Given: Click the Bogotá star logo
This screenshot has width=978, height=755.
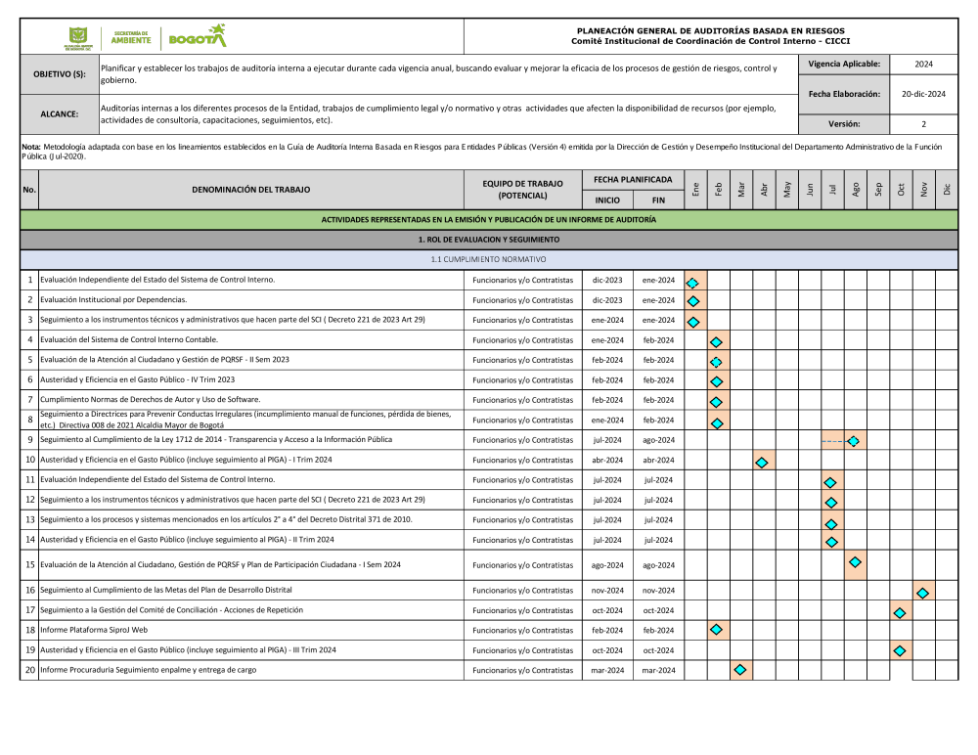Looking at the screenshot, I should pyautogui.click(x=198, y=36).
